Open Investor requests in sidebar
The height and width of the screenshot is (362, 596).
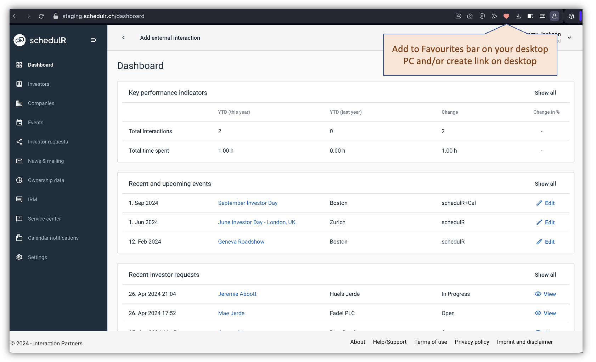(48, 142)
